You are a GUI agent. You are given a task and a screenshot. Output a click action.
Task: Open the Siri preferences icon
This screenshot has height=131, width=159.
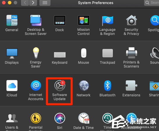point(60,118)
